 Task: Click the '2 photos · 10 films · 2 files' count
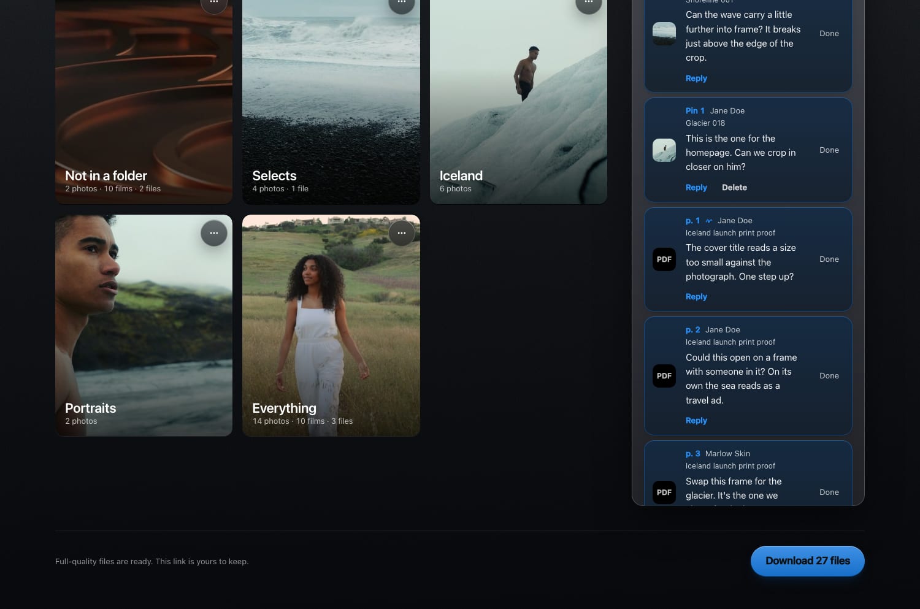[x=113, y=189]
